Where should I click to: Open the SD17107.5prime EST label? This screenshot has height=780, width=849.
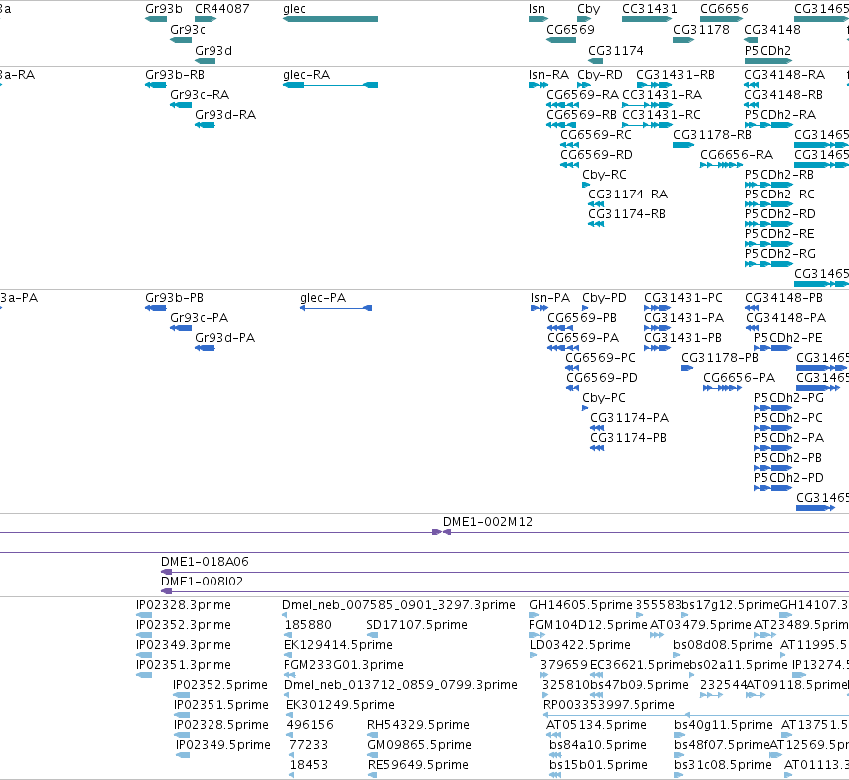click(x=417, y=625)
